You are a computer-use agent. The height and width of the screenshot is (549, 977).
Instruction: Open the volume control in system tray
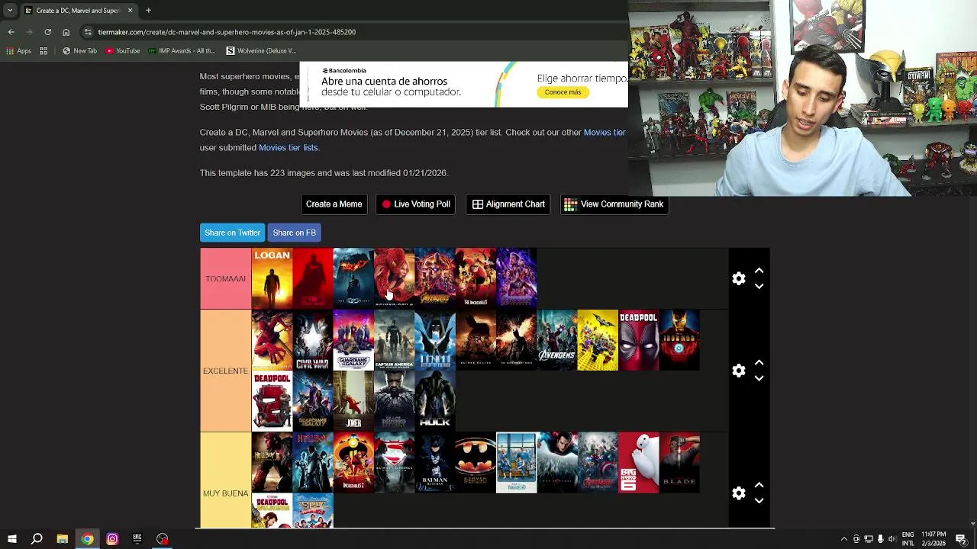[892, 539]
